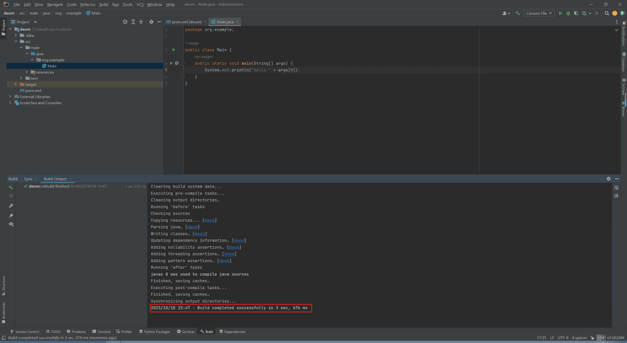This screenshot has width=627, height=343.
Task: Toggle the Terminal tool window
Action: click(x=101, y=331)
